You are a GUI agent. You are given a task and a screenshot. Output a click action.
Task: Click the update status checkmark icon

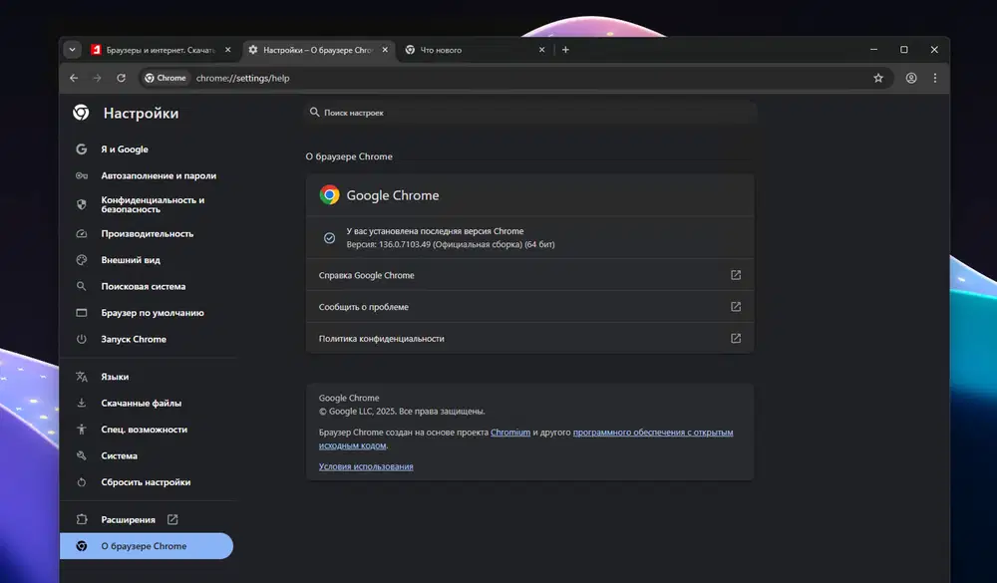coord(329,238)
